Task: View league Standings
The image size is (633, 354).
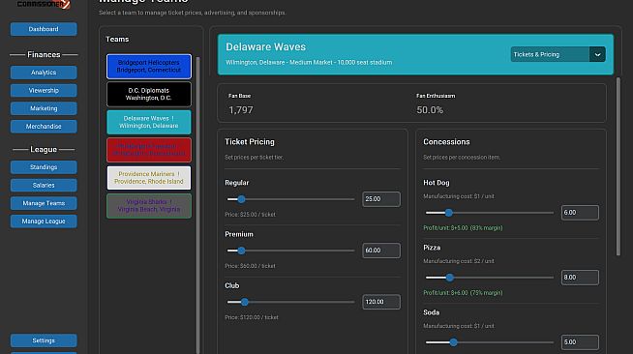Action: pyautogui.click(x=44, y=167)
